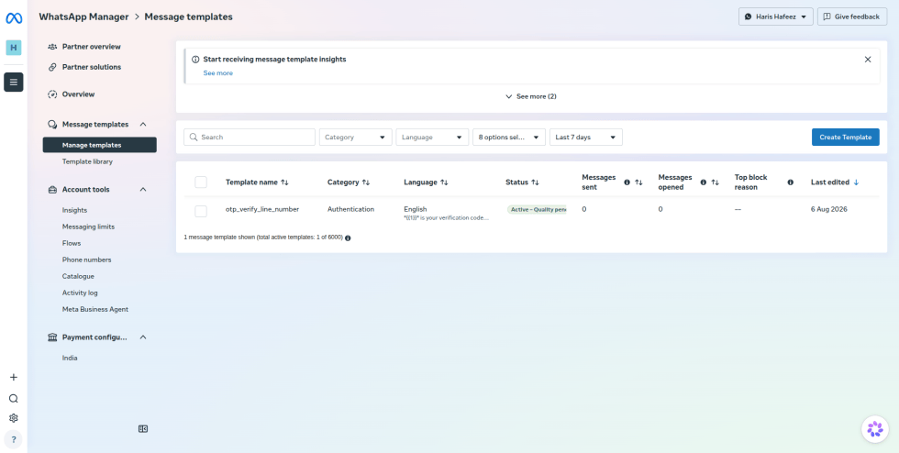Expand See more (2) notifications
This screenshot has height=453, width=899.
(x=531, y=96)
